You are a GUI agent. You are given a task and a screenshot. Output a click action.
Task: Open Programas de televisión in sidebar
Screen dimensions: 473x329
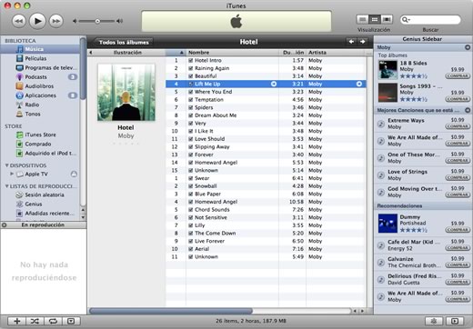(x=40, y=67)
